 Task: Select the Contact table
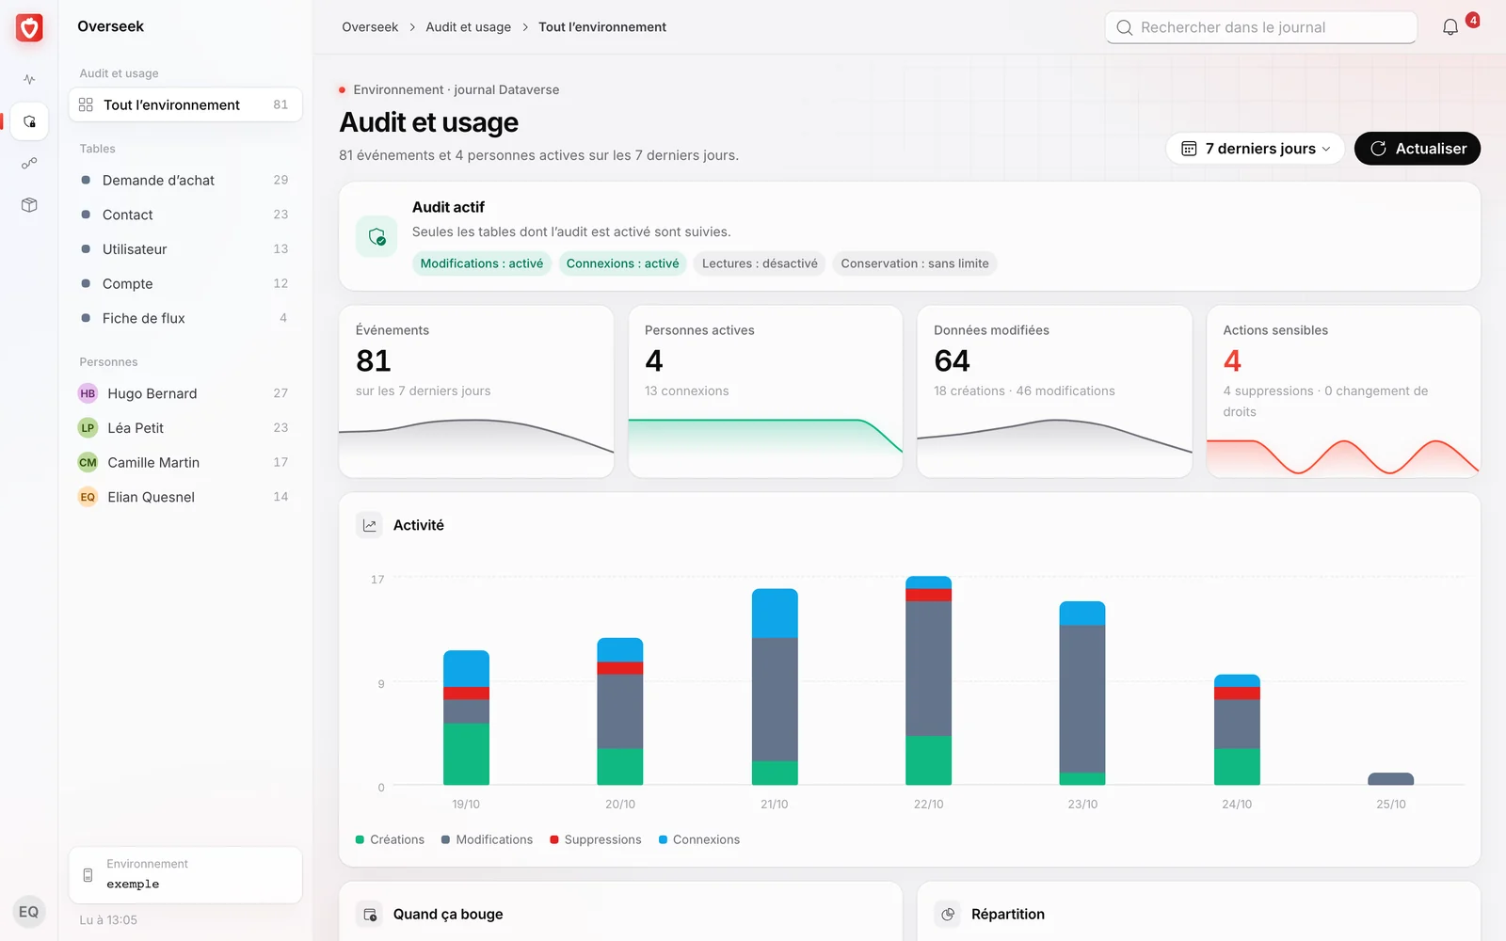pos(185,215)
